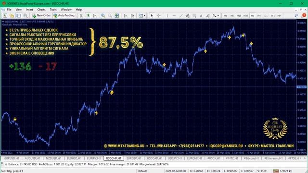Switch to the GBPUSD,H1 chart tab

12,158
